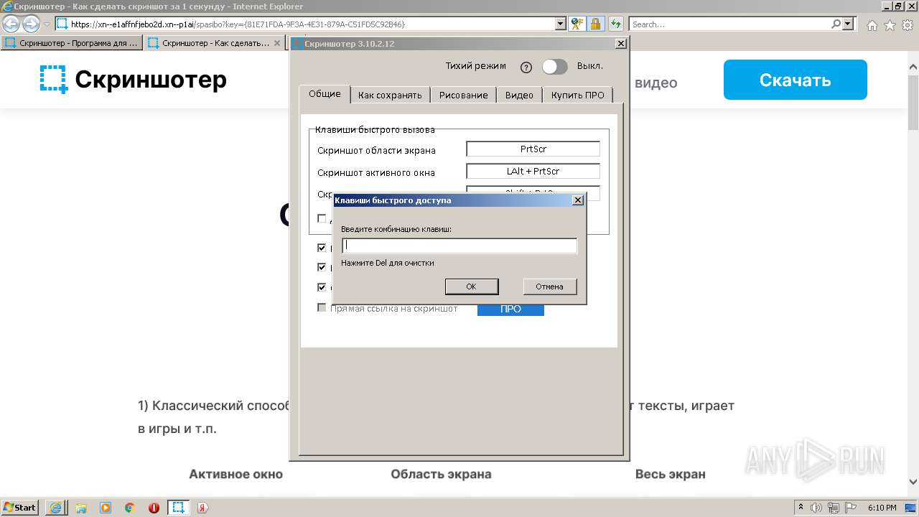This screenshot has width=919, height=517.
Task: Expand the search provider dropdown
Action: pyautogui.click(x=848, y=24)
